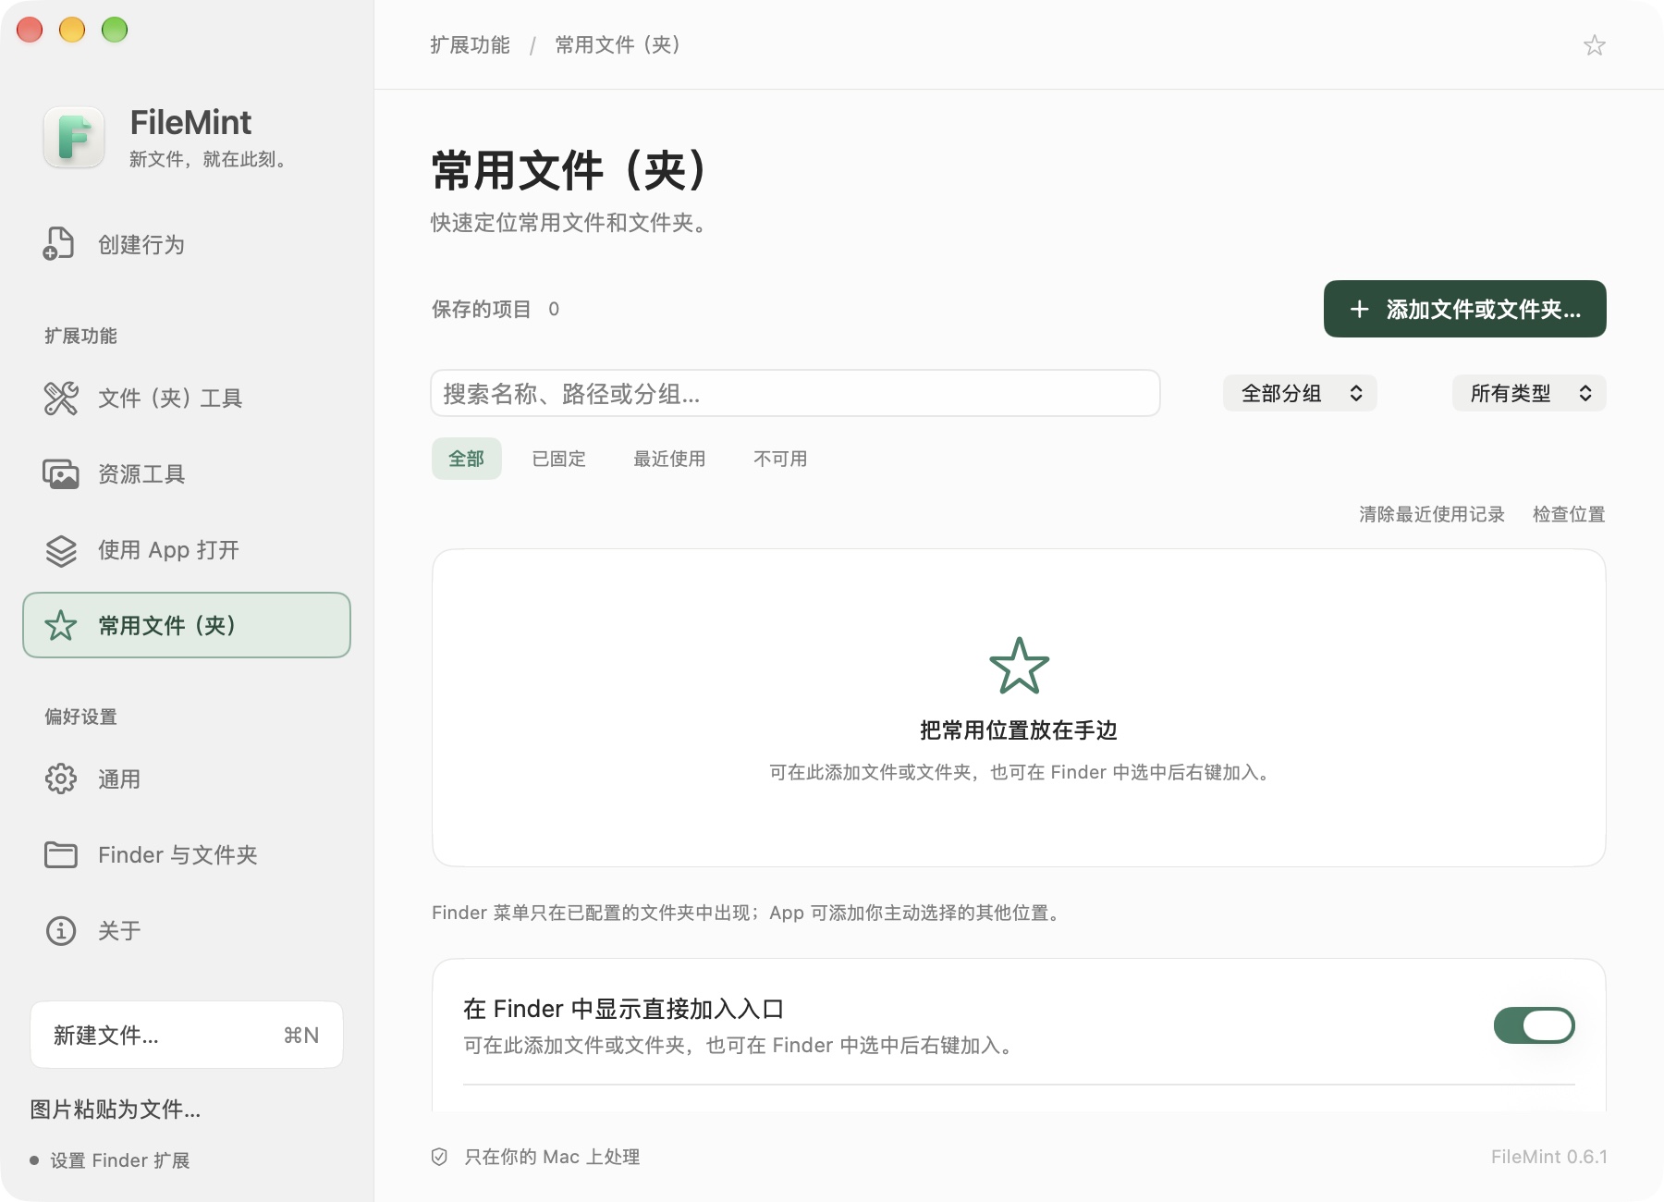
Task: Open 资源工具 sidebar item text
Action: tap(141, 474)
